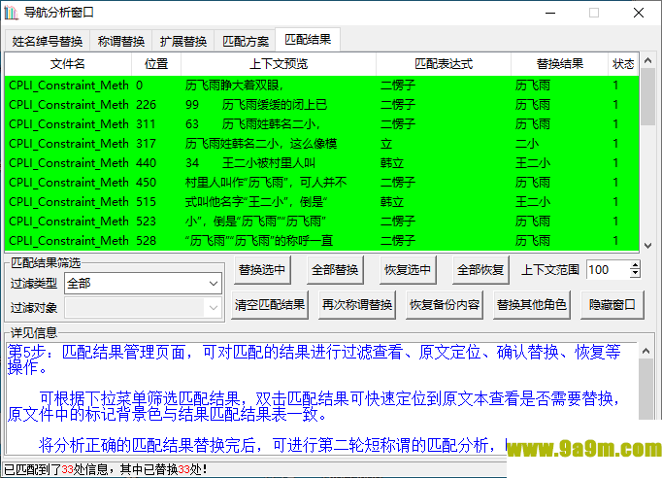Viewport: 662px width, 478px height.
Task: Click the 第5步 description text area
Action: 321,399
